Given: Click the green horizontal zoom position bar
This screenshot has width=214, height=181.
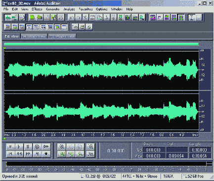Looking at the screenshot, I should 101,44.
